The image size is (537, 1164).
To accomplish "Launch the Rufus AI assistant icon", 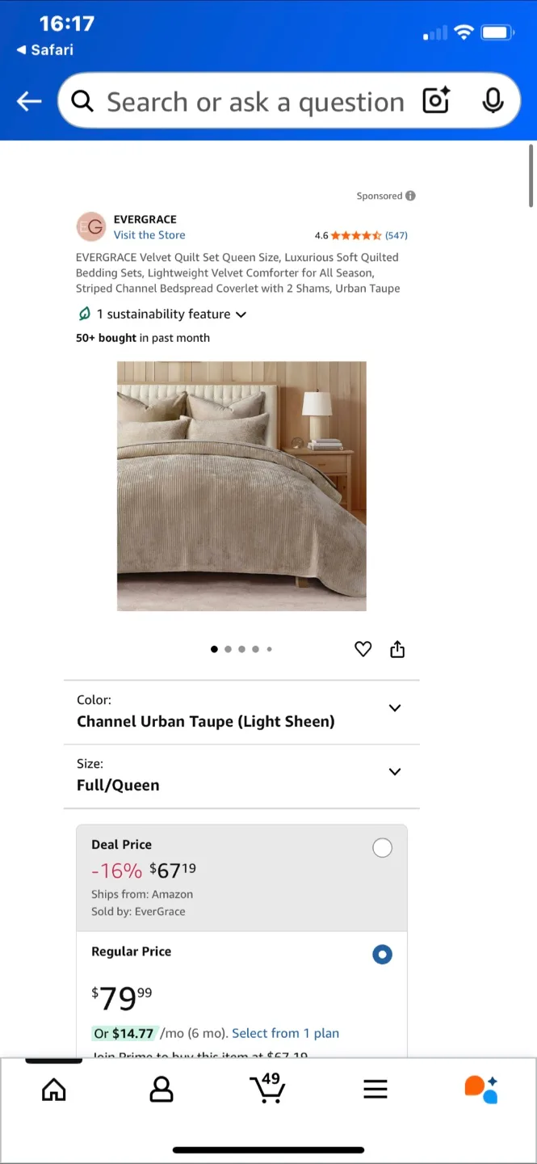I will click(481, 1089).
